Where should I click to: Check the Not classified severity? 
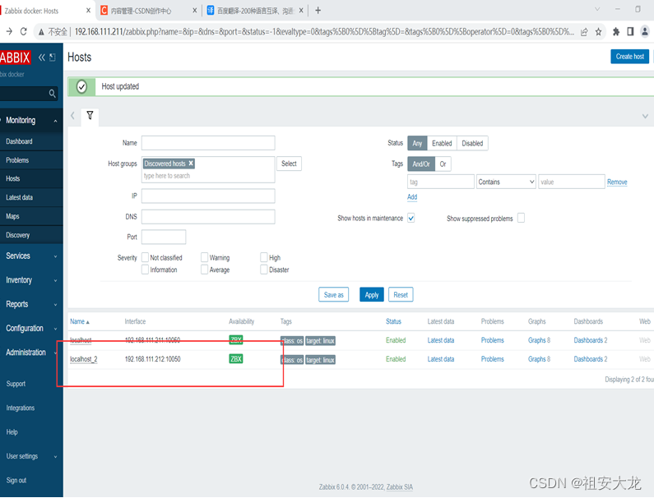point(145,257)
